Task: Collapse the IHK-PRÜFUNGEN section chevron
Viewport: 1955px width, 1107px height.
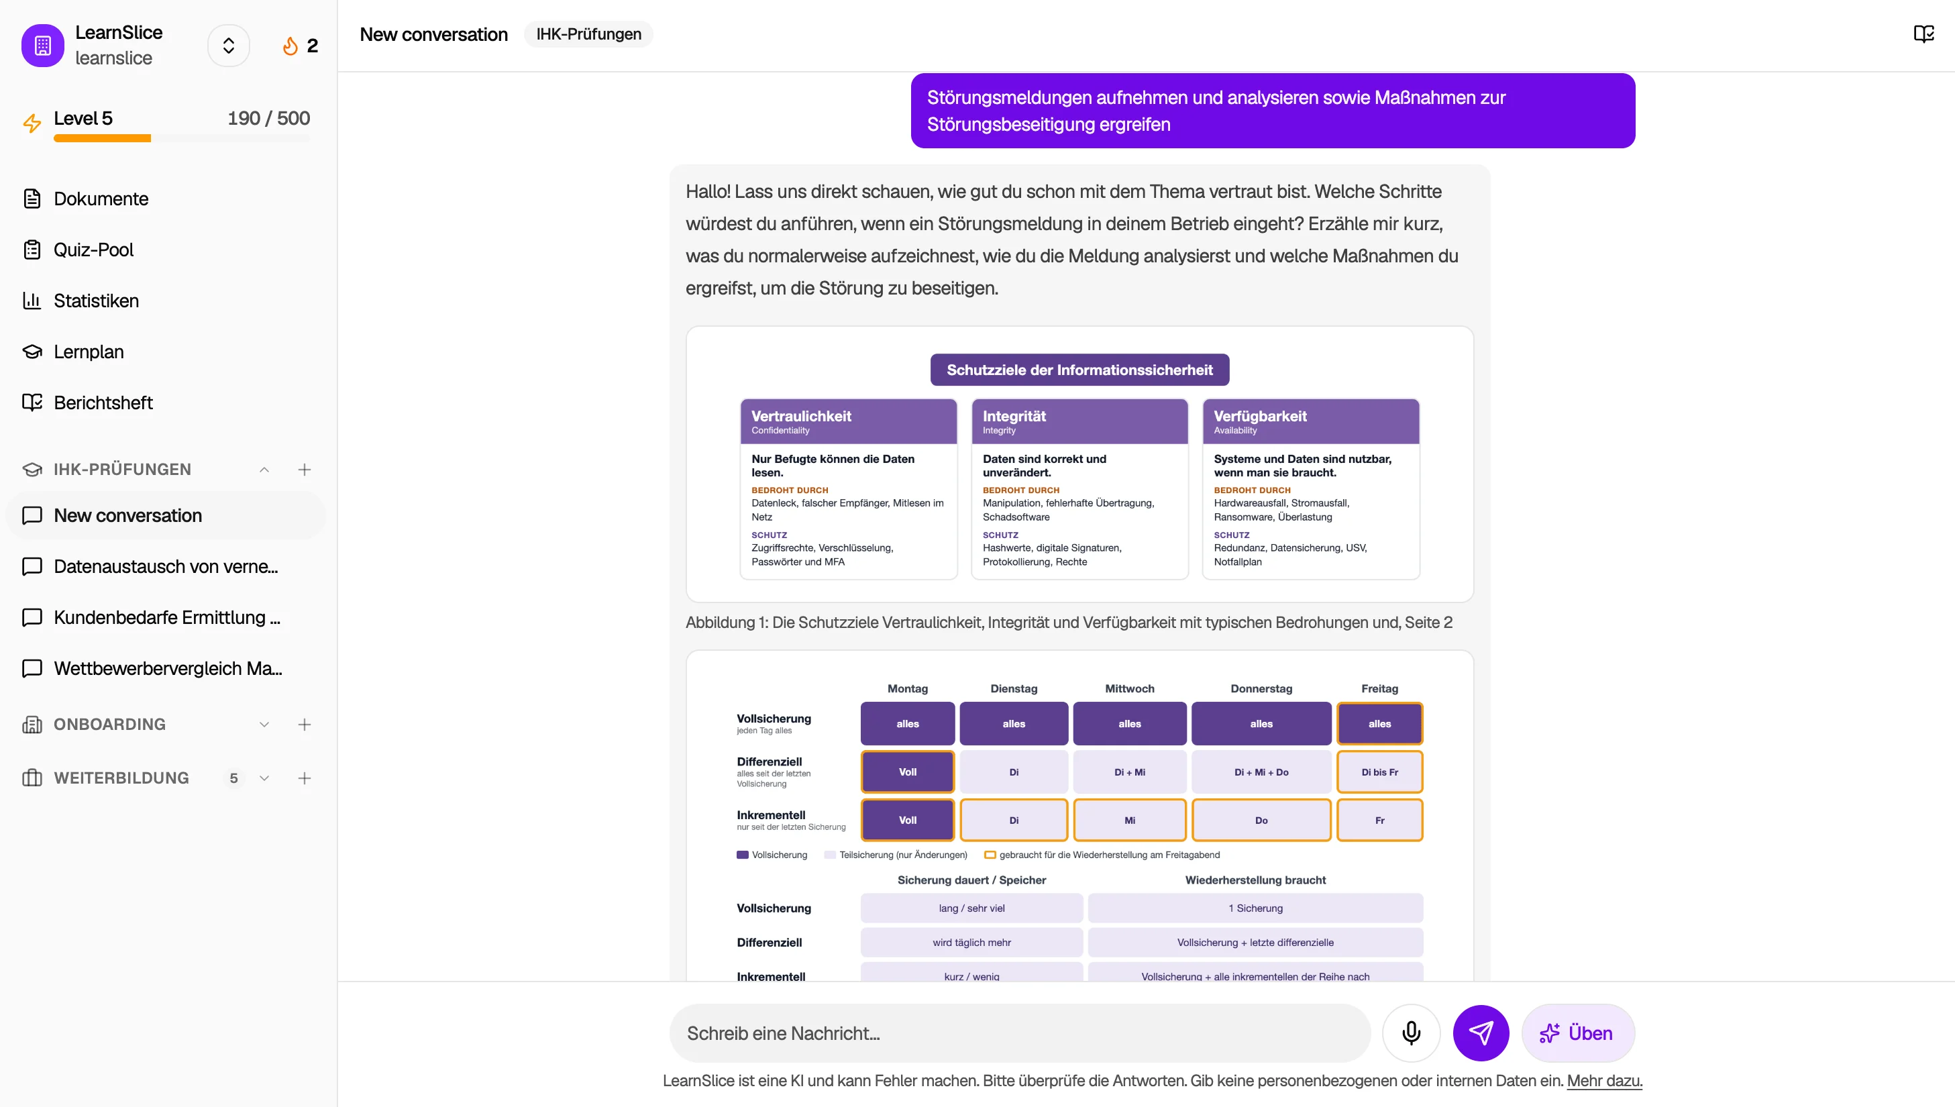Action: [264, 469]
